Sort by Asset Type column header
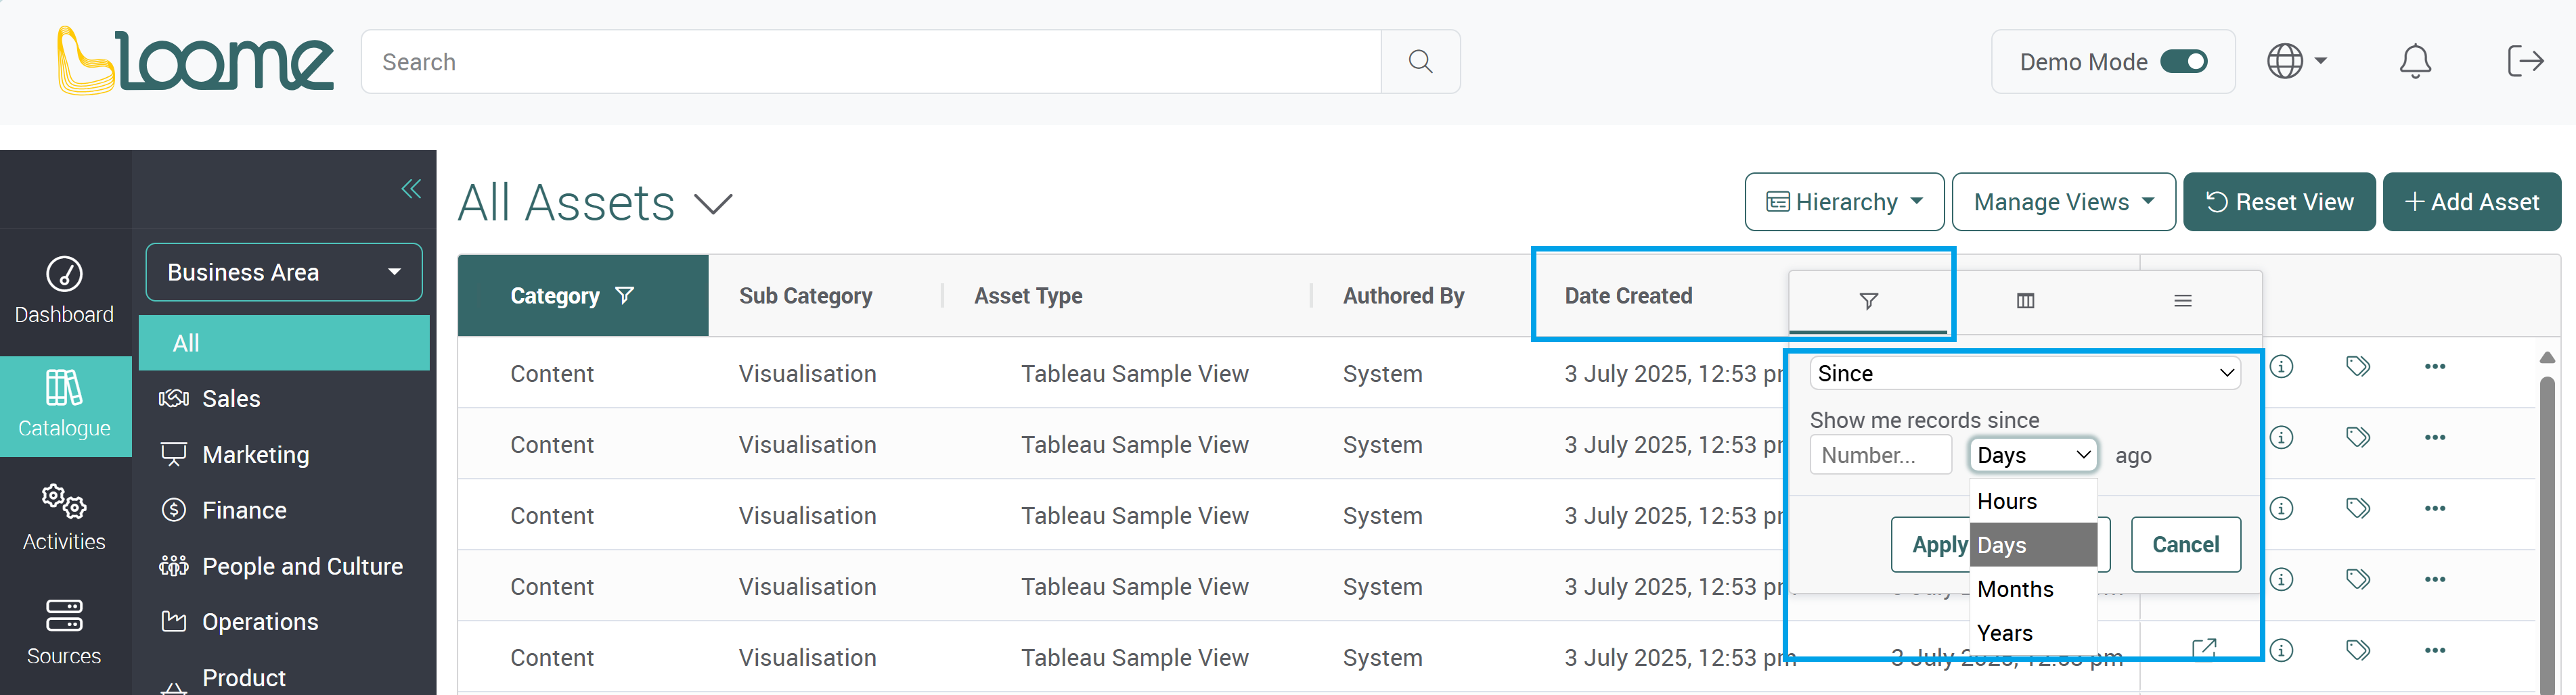Image resolution: width=2576 pixels, height=695 pixels. (x=1028, y=295)
